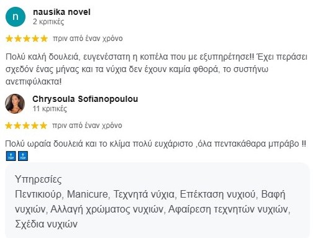Viewport: 320px width, 238px height.
Task: Open Chrysoula Sofianopoulou's profile photo
Action: [x=15, y=104]
